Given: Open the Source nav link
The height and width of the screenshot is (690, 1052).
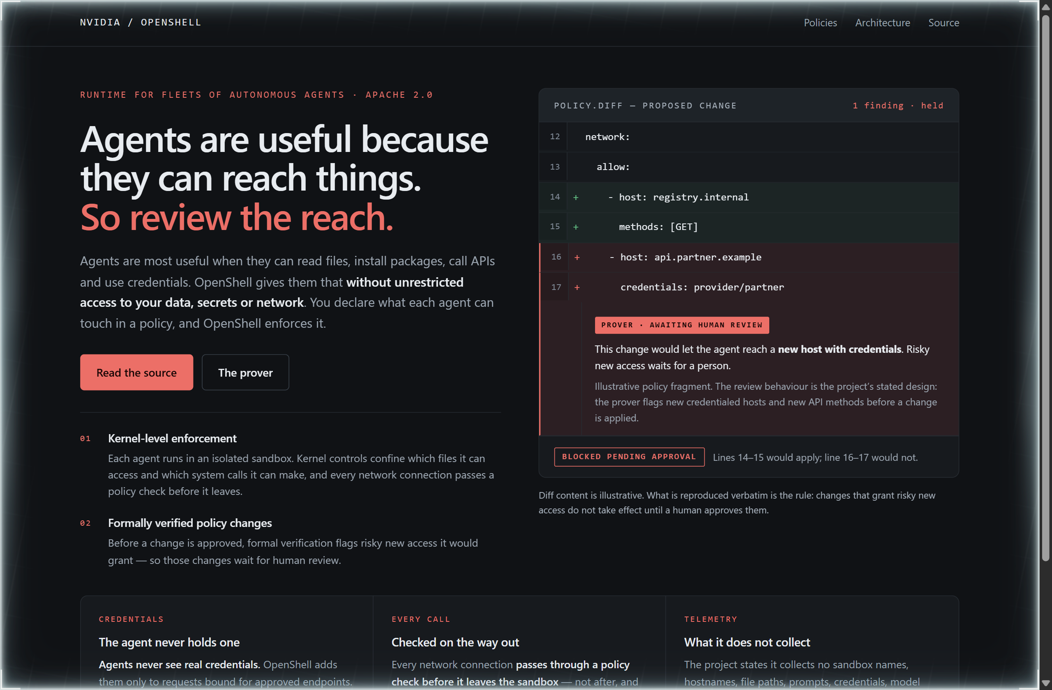Looking at the screenshot, I should coord(943,23).
